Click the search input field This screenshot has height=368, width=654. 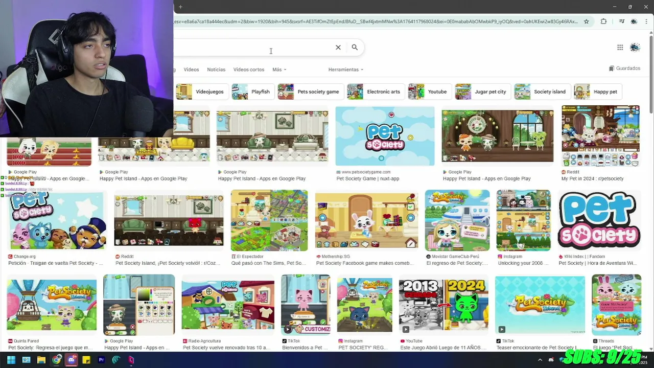(253, 47)
